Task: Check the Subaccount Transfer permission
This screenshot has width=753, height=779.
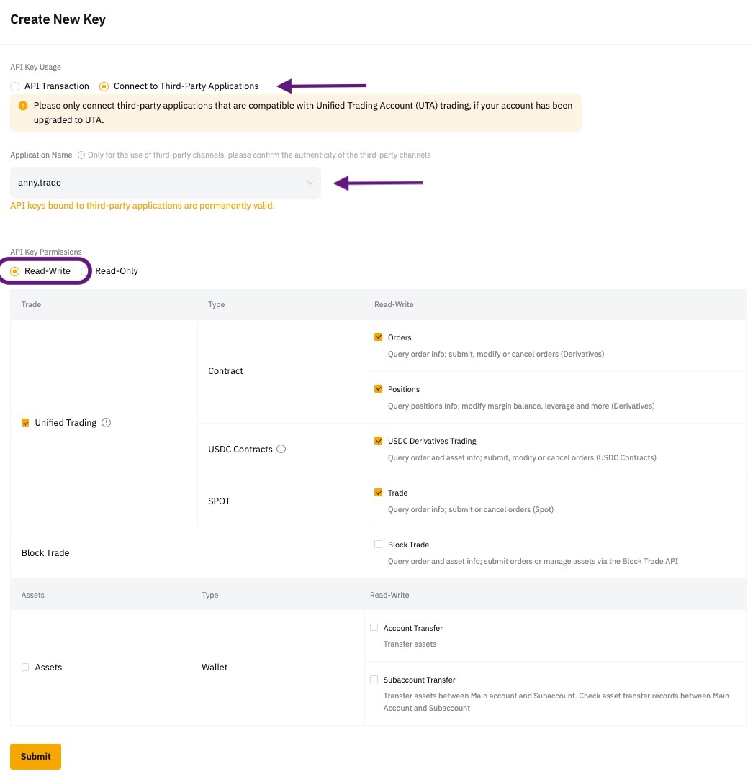Action: click(x=374, y=680)
